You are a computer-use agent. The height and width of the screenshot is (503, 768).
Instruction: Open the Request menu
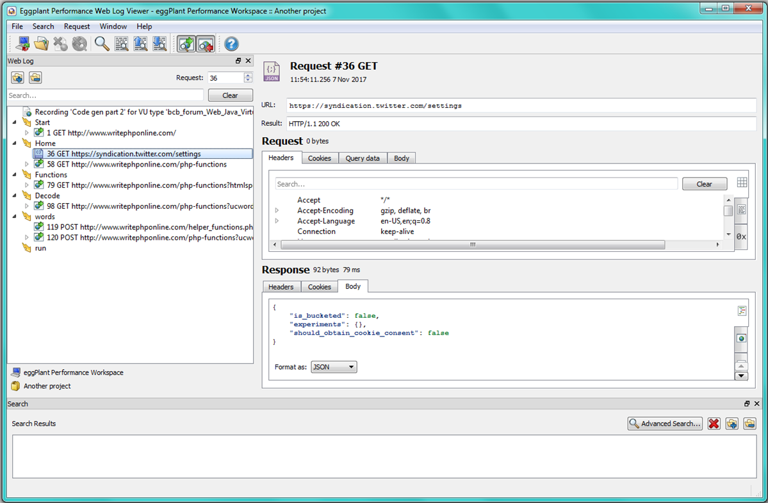pos(77,26)
